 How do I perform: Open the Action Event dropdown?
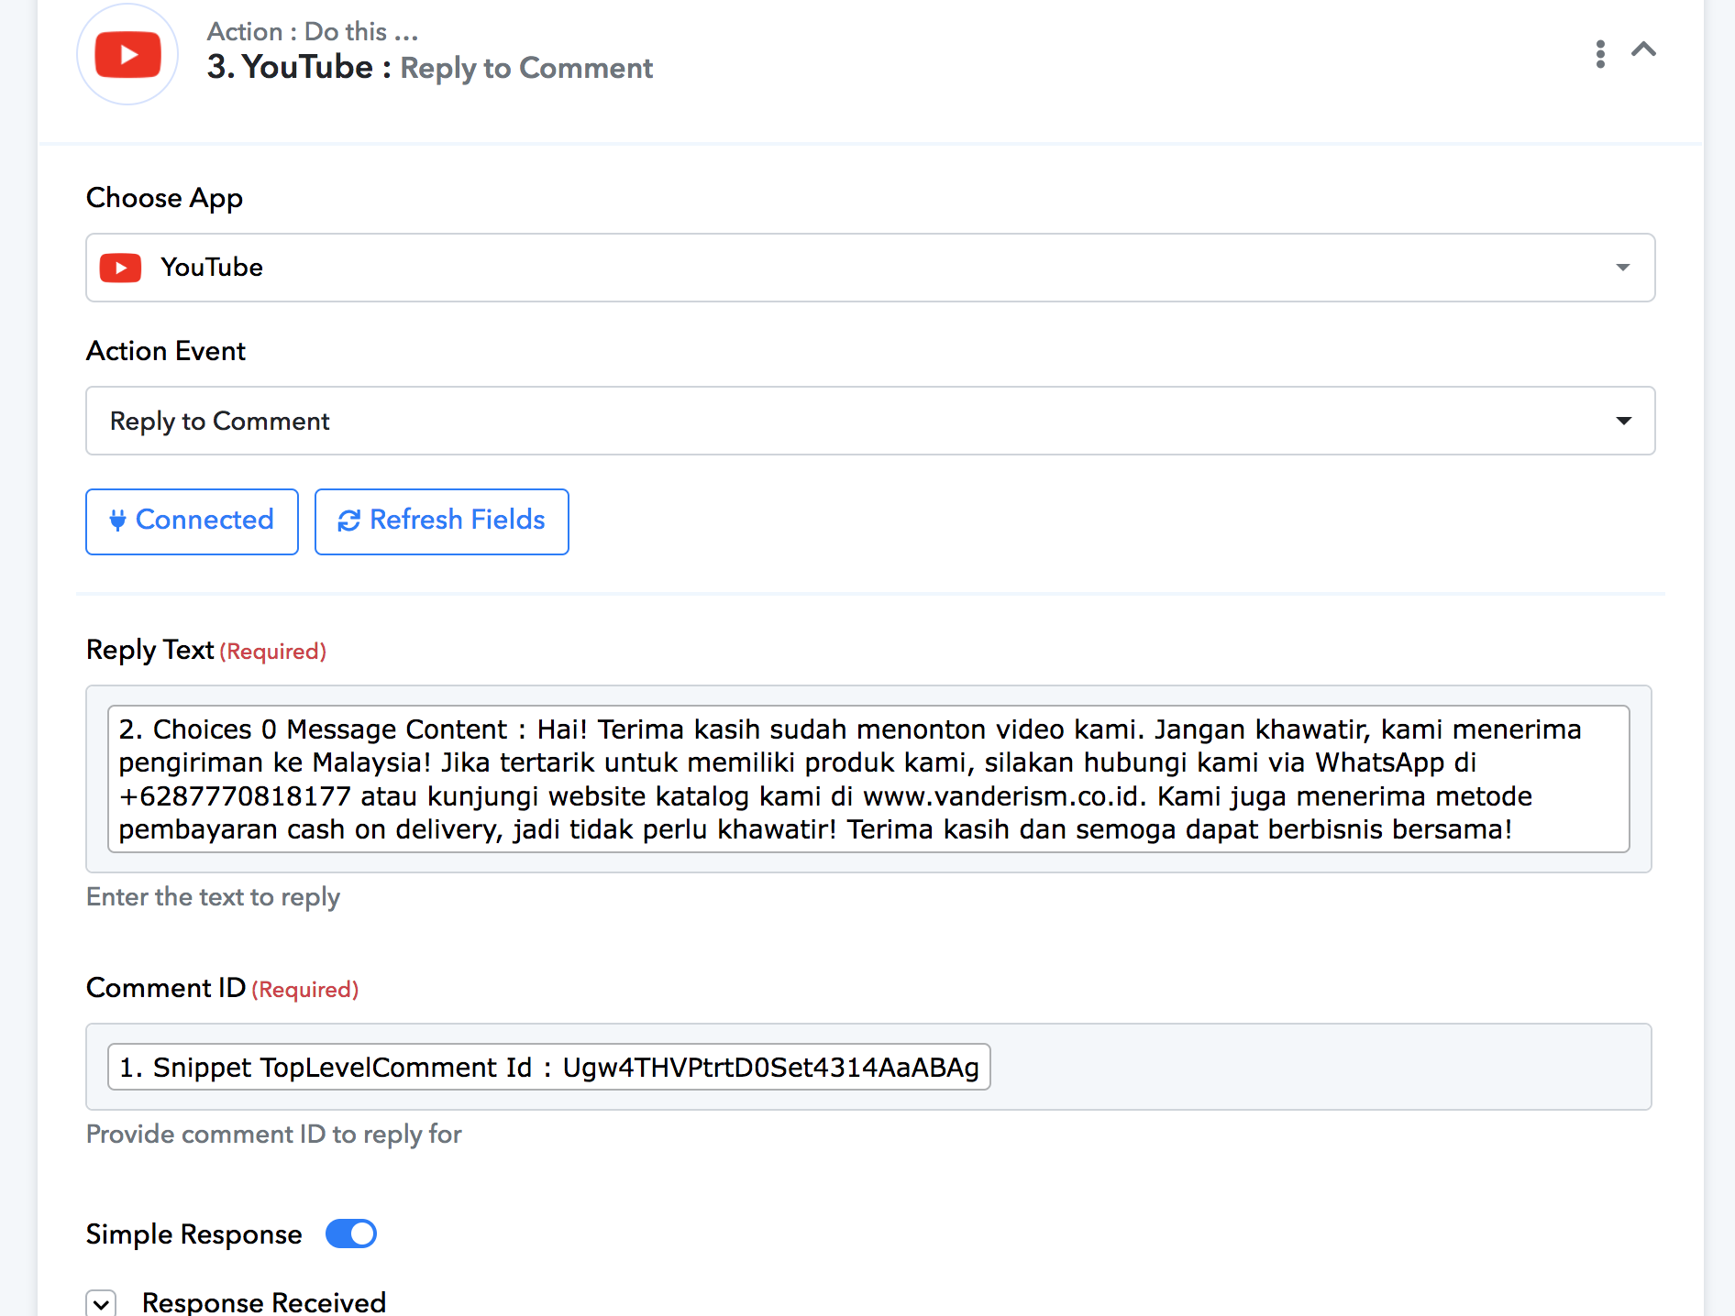click(870, 421)
